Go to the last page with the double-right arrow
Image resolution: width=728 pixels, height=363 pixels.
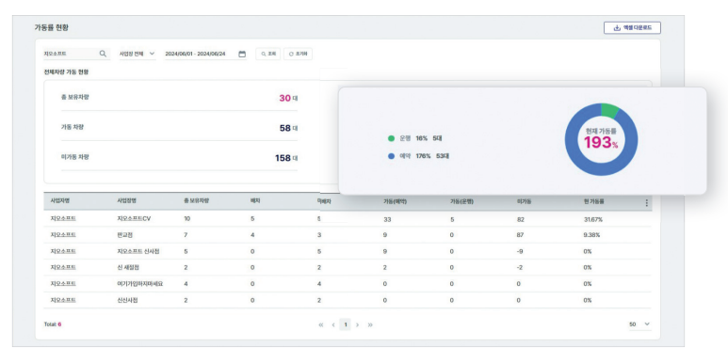click(x=370, y=325)
